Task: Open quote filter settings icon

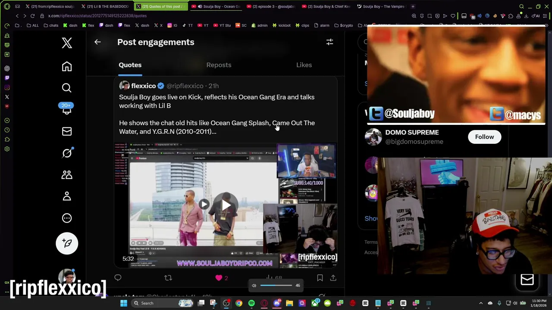Action: [329, 42]
